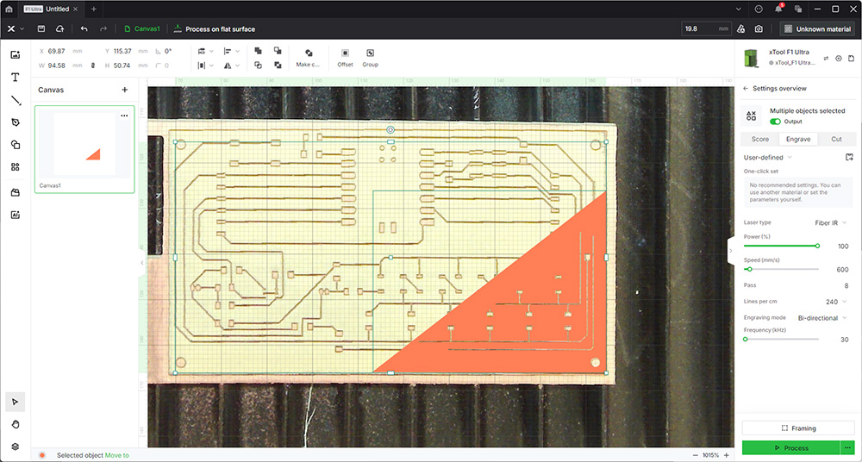
Task: Toggle the Output switch
Action: [x=775, y=121]
